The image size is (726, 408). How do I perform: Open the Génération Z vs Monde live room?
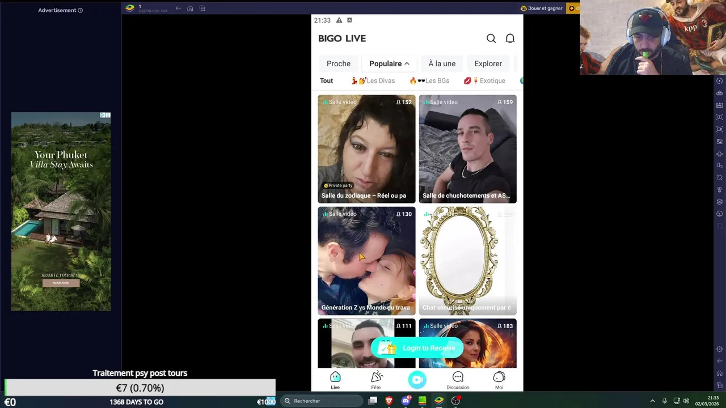click(366, 261)
